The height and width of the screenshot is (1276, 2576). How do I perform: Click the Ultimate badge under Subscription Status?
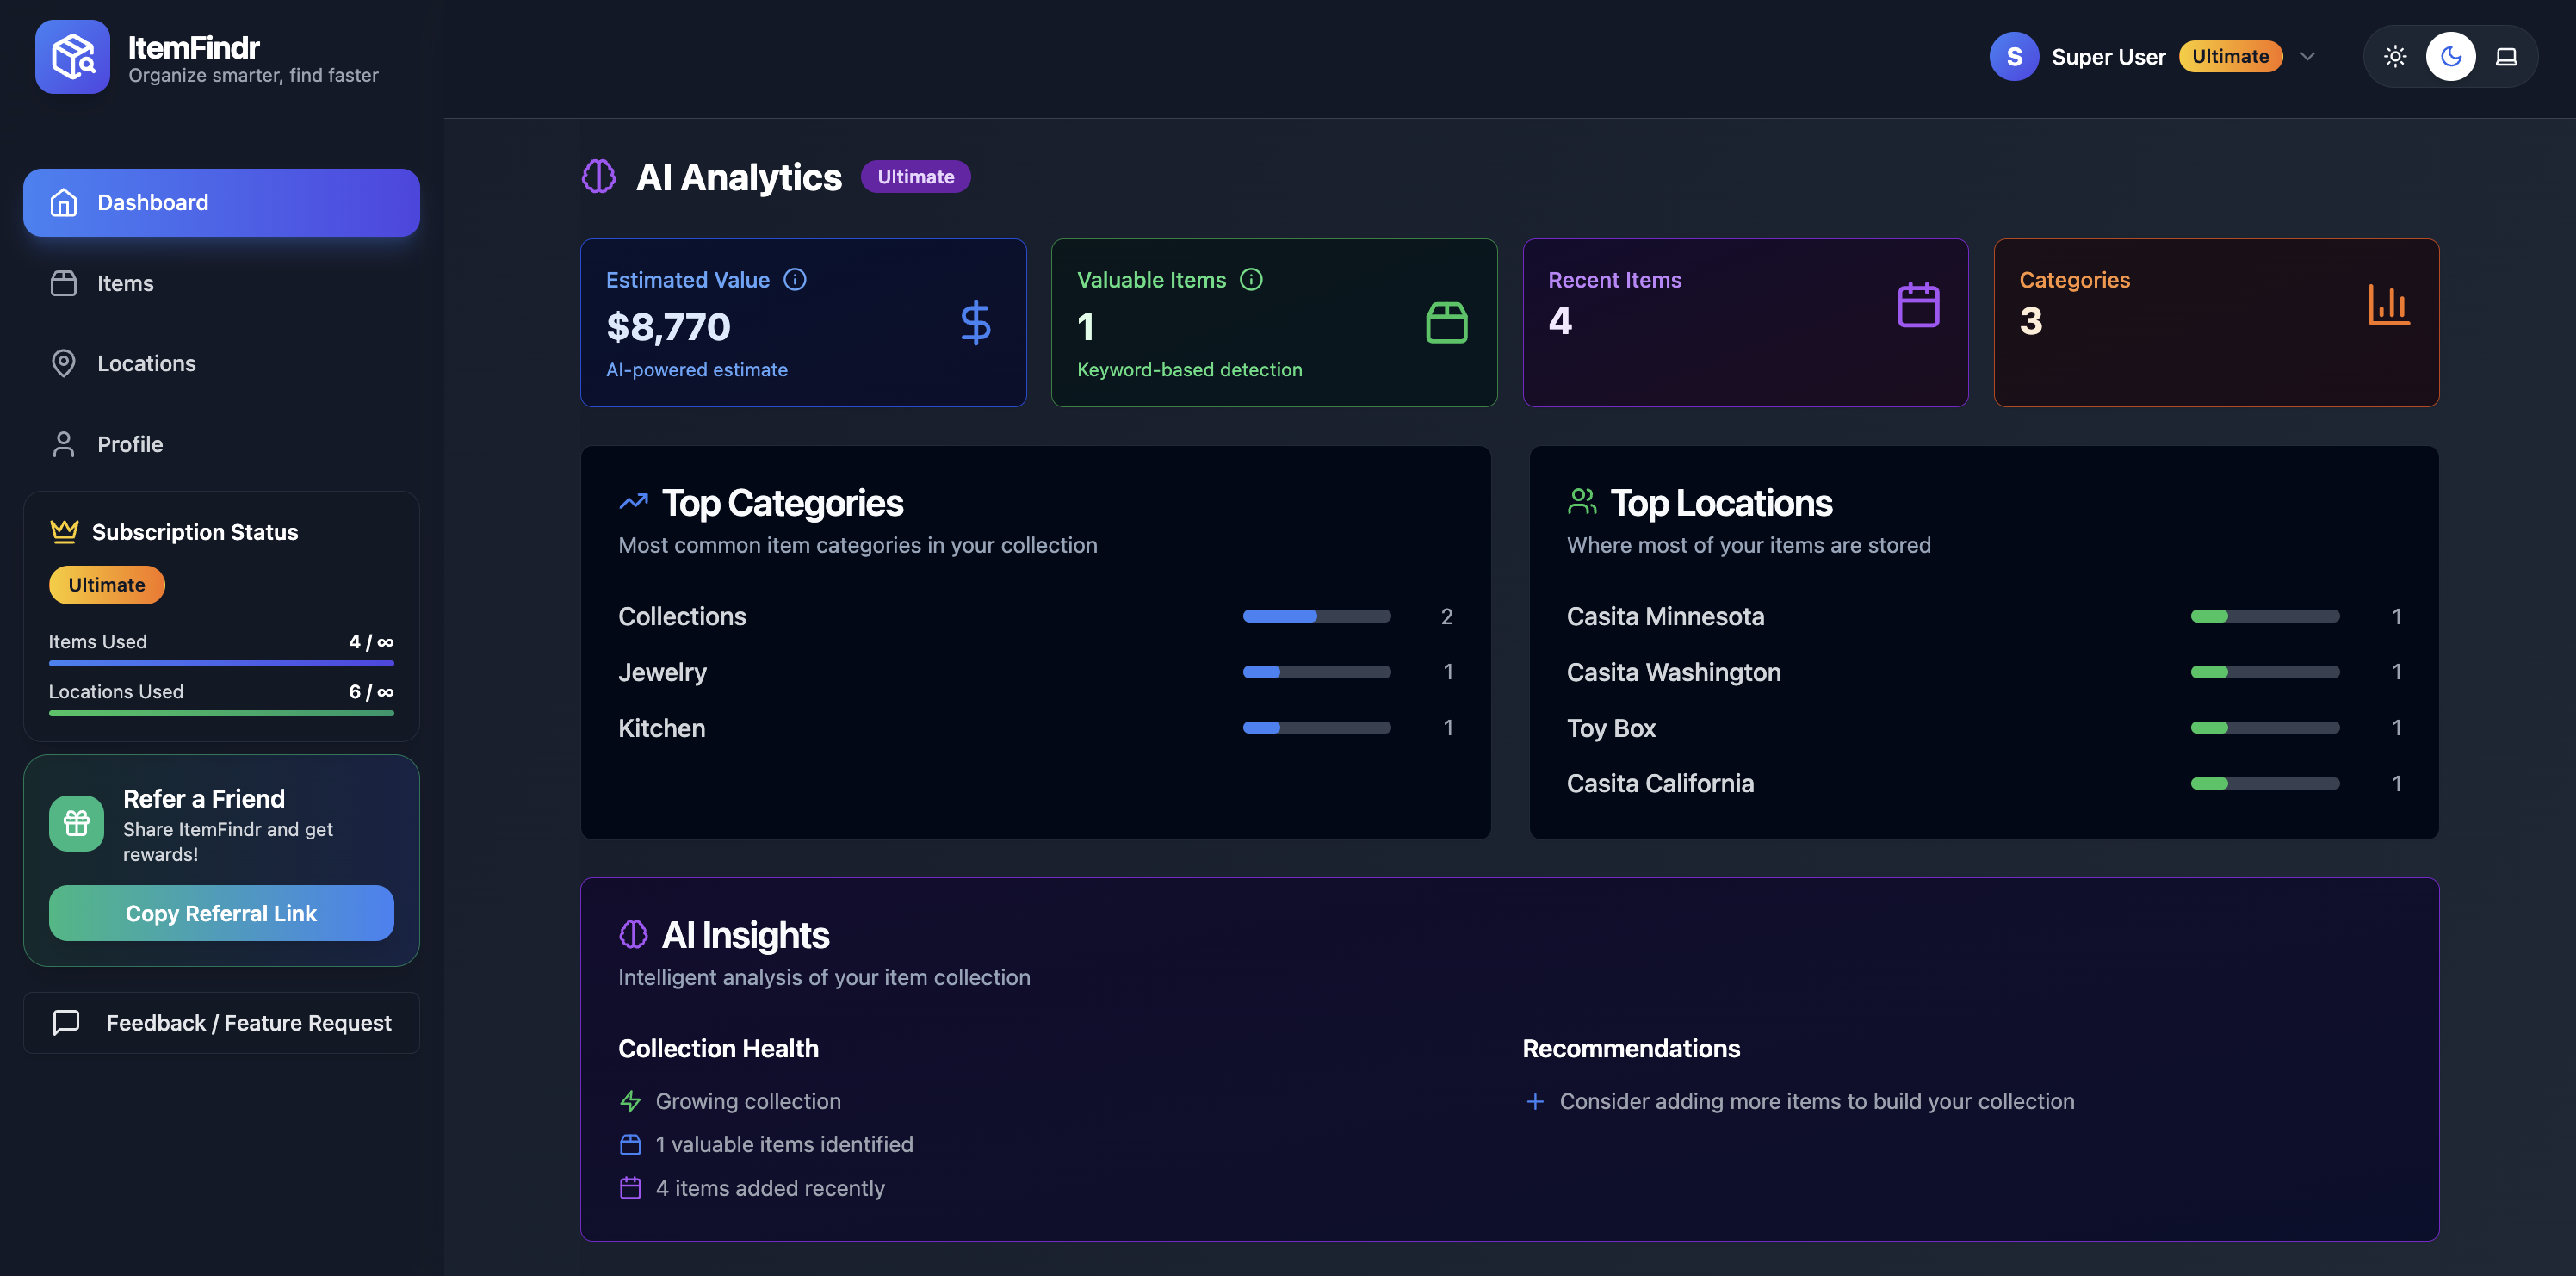(x=107, y=585)
